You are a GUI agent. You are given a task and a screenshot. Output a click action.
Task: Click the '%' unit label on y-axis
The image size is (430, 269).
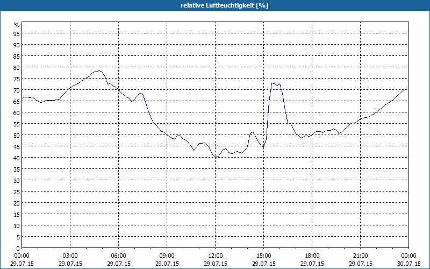click(17, 25)
